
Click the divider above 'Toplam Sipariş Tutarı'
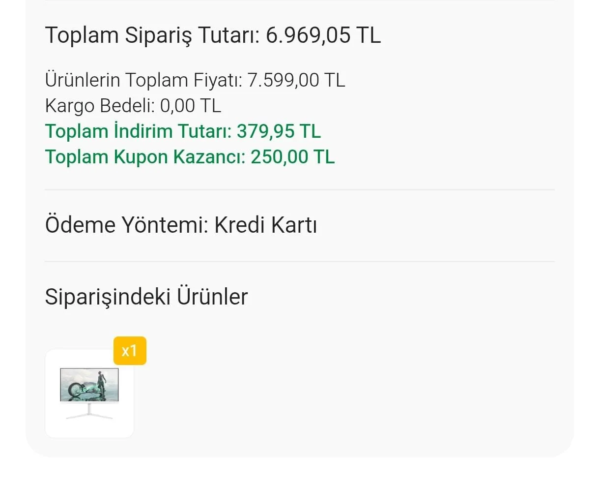pyautogui.click(x=299, y=0)
